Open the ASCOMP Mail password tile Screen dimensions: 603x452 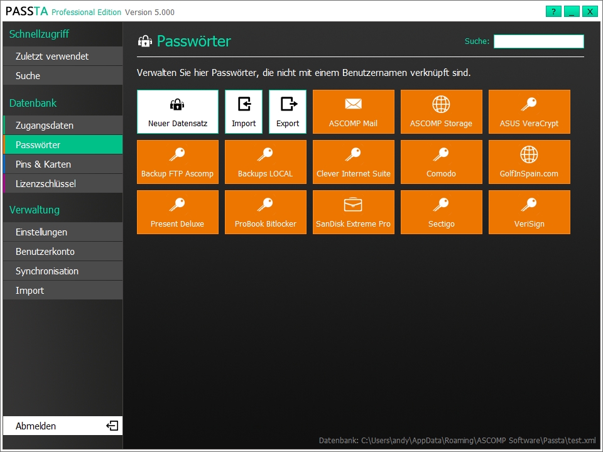click(354, 112)
